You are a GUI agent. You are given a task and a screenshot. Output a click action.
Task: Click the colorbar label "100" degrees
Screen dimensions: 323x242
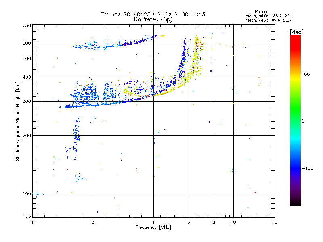click(306, 74)
